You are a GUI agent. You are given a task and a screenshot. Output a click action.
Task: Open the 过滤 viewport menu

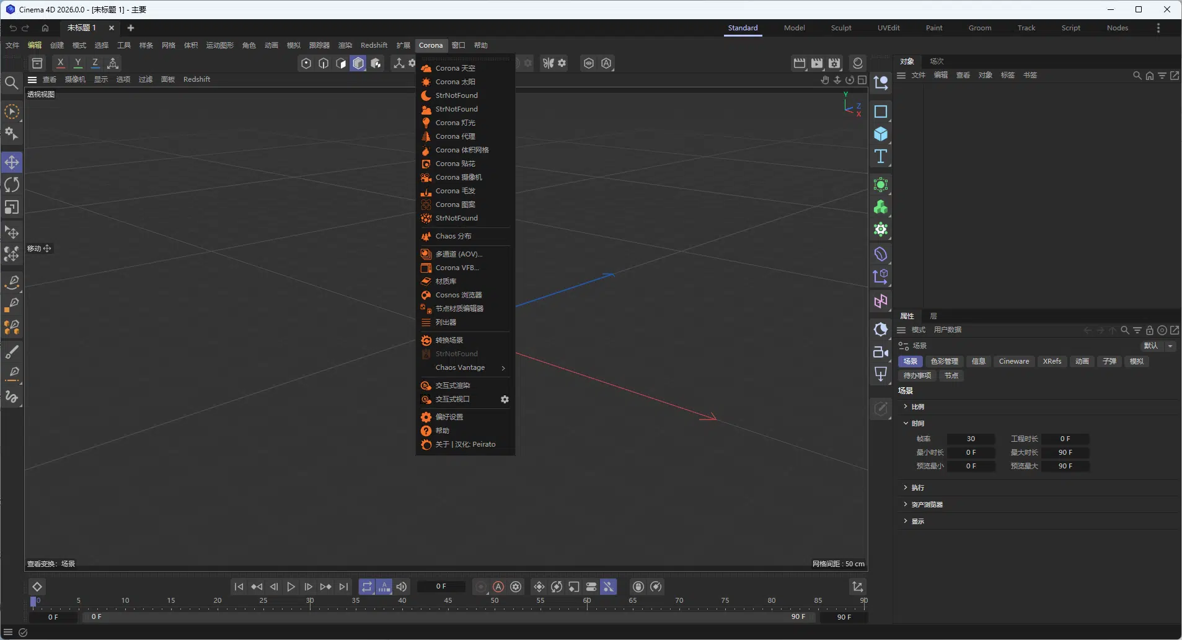click(146, 79)
